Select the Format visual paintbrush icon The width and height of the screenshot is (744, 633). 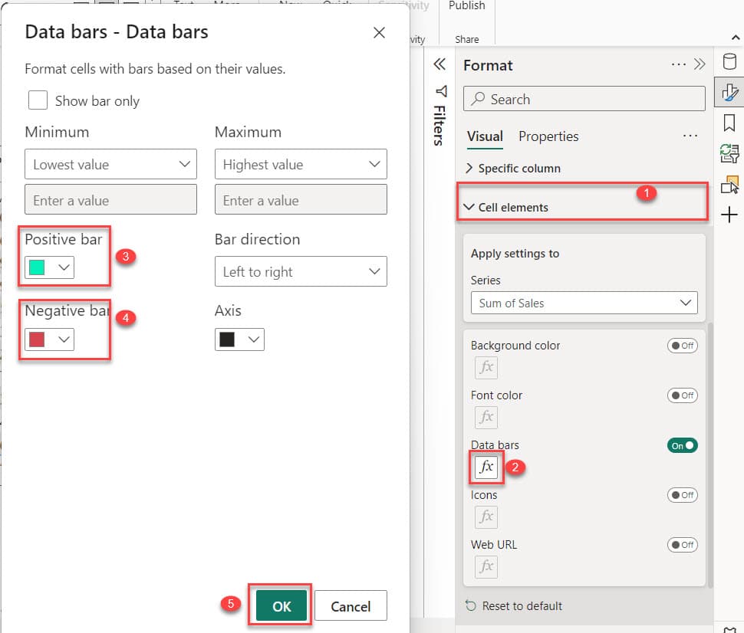[729, 92]
